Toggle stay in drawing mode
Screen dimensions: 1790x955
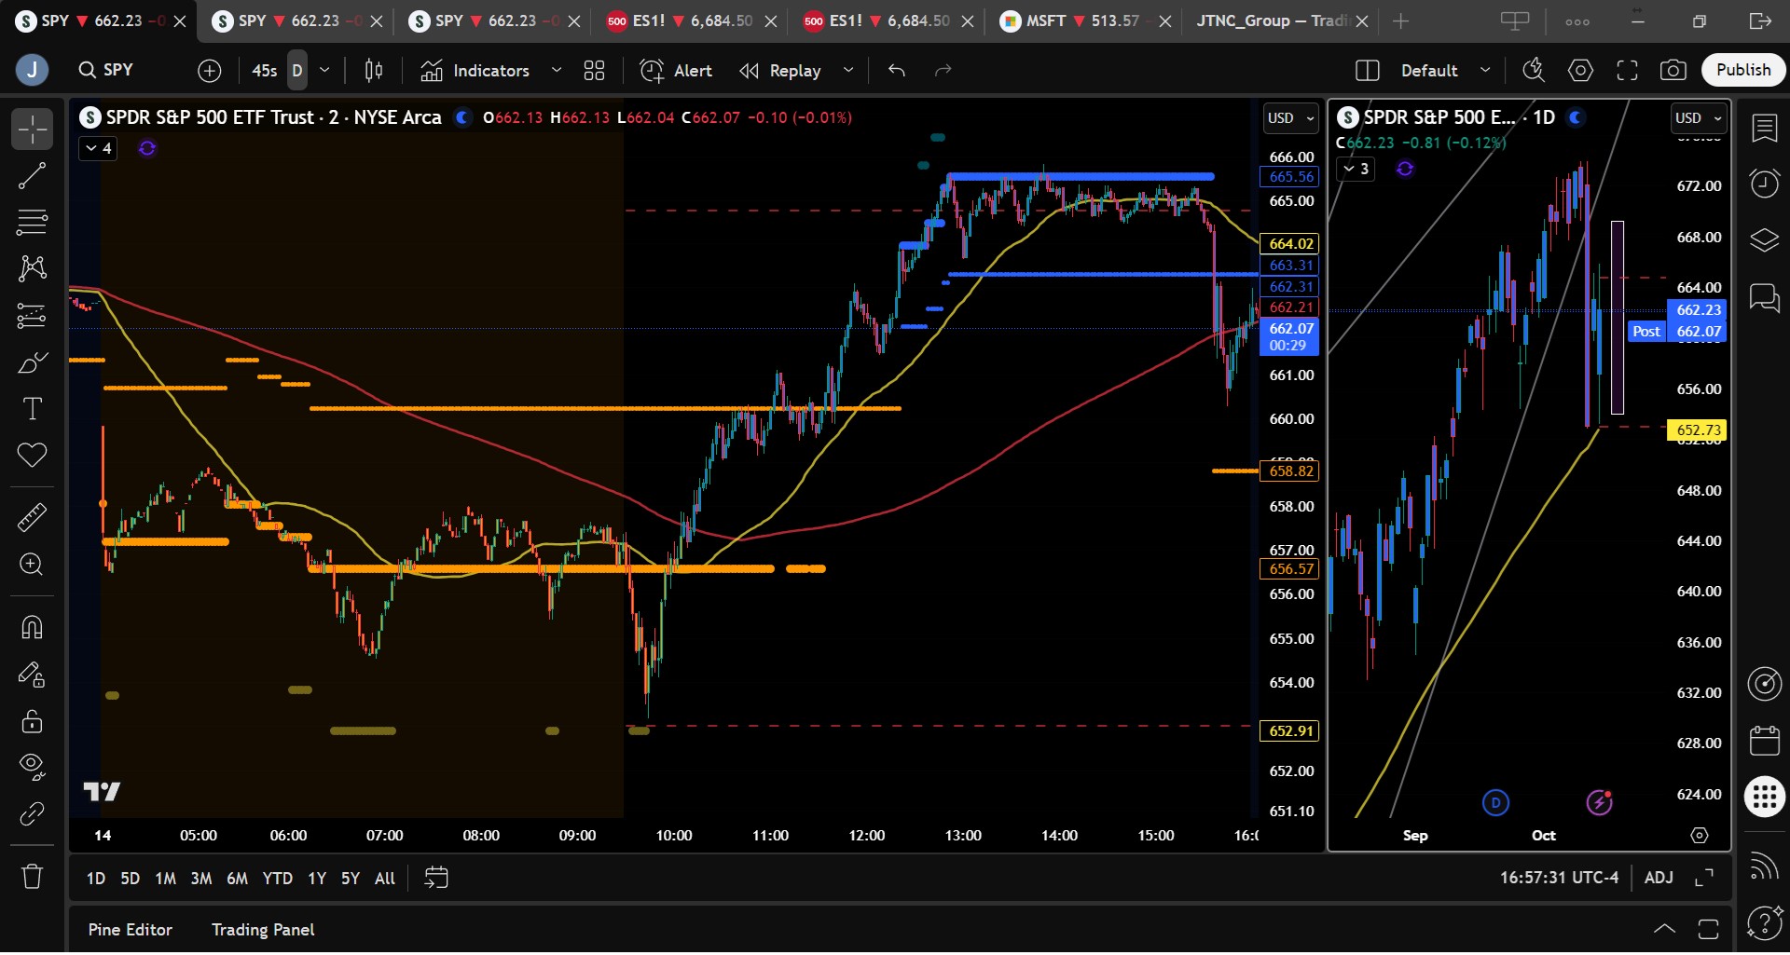tap(32, 674)
